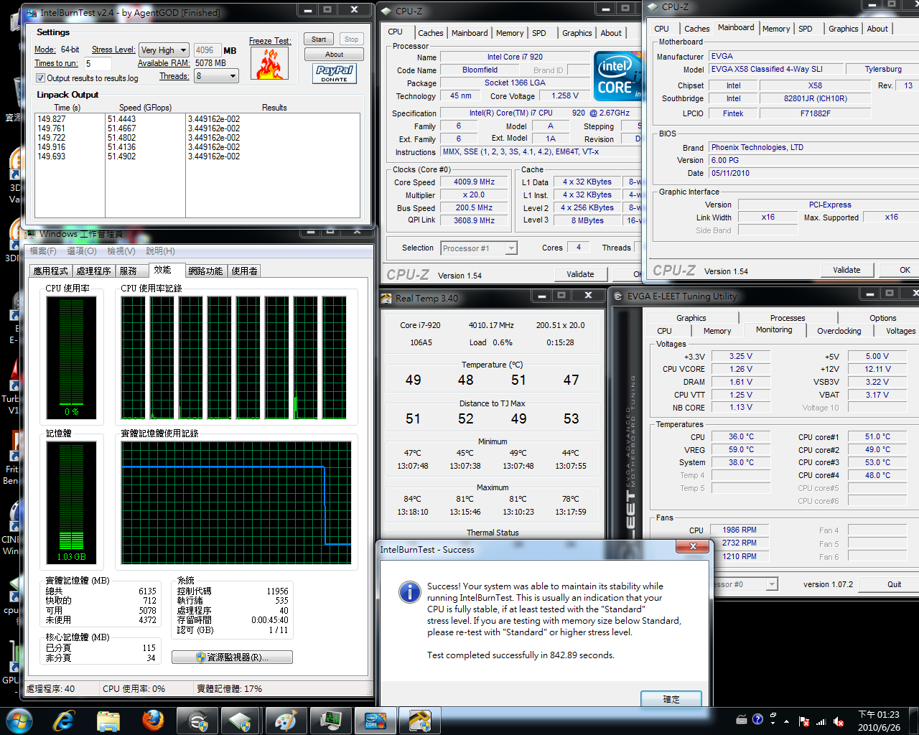919x735 pixels.
Task: Click Core Speed value 4009.9 MHz
Action: pos(474,182)
